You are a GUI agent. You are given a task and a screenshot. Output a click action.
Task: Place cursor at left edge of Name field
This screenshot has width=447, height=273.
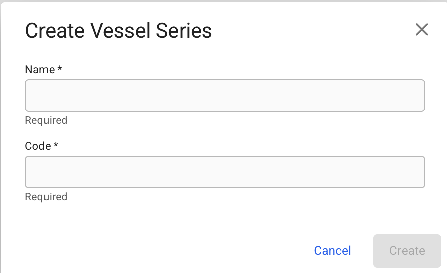(x=30, y=96)
